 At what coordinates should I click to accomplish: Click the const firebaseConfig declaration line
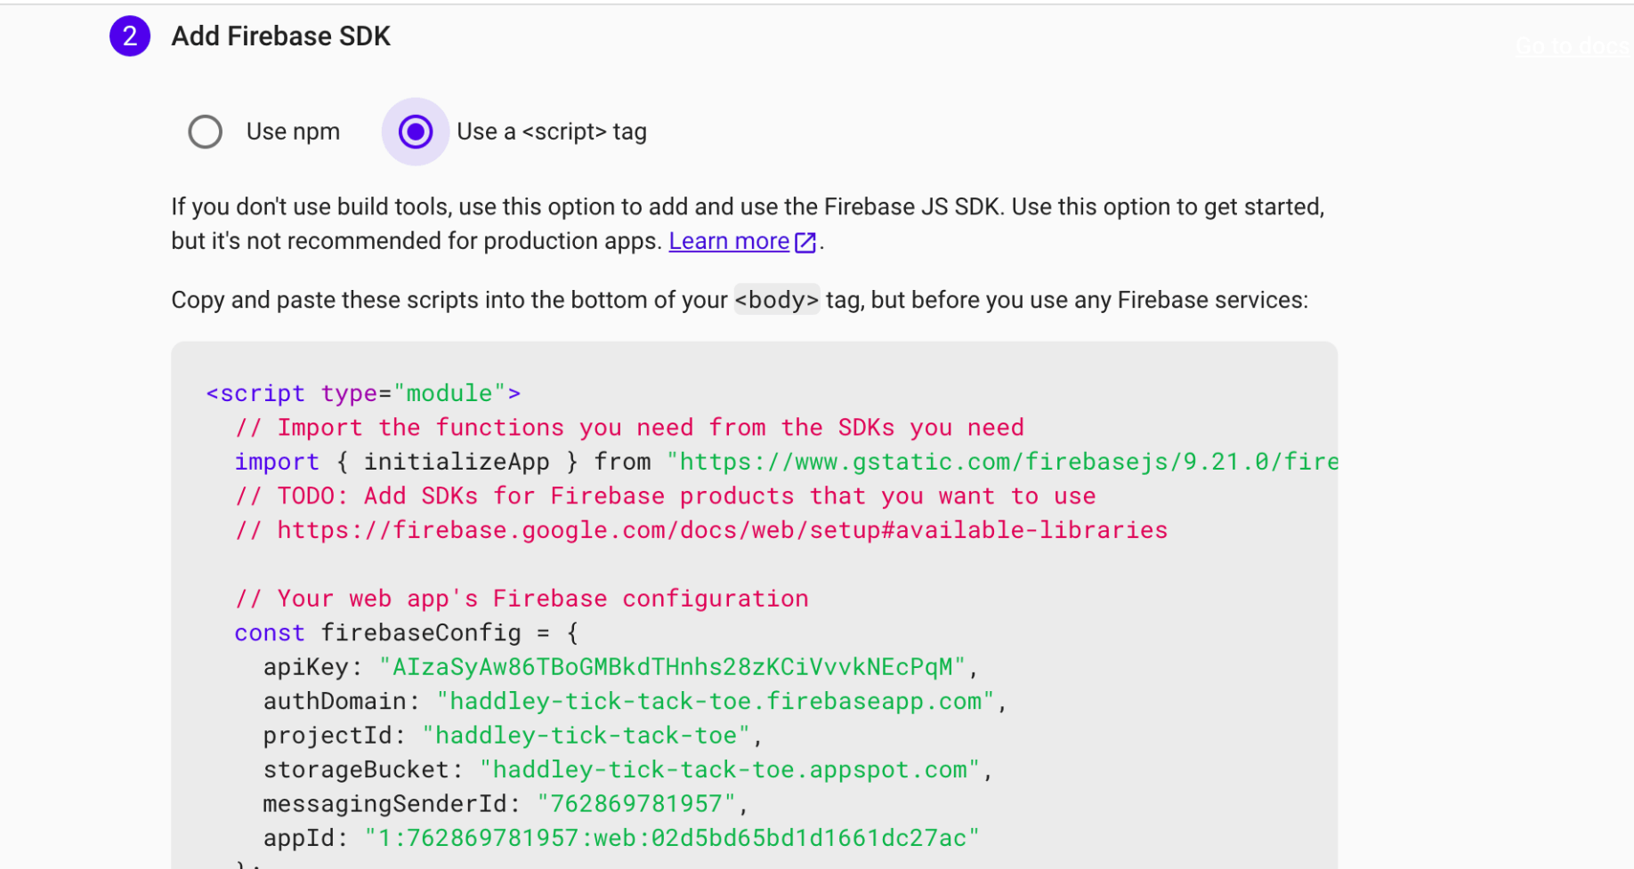coord(406,632)
